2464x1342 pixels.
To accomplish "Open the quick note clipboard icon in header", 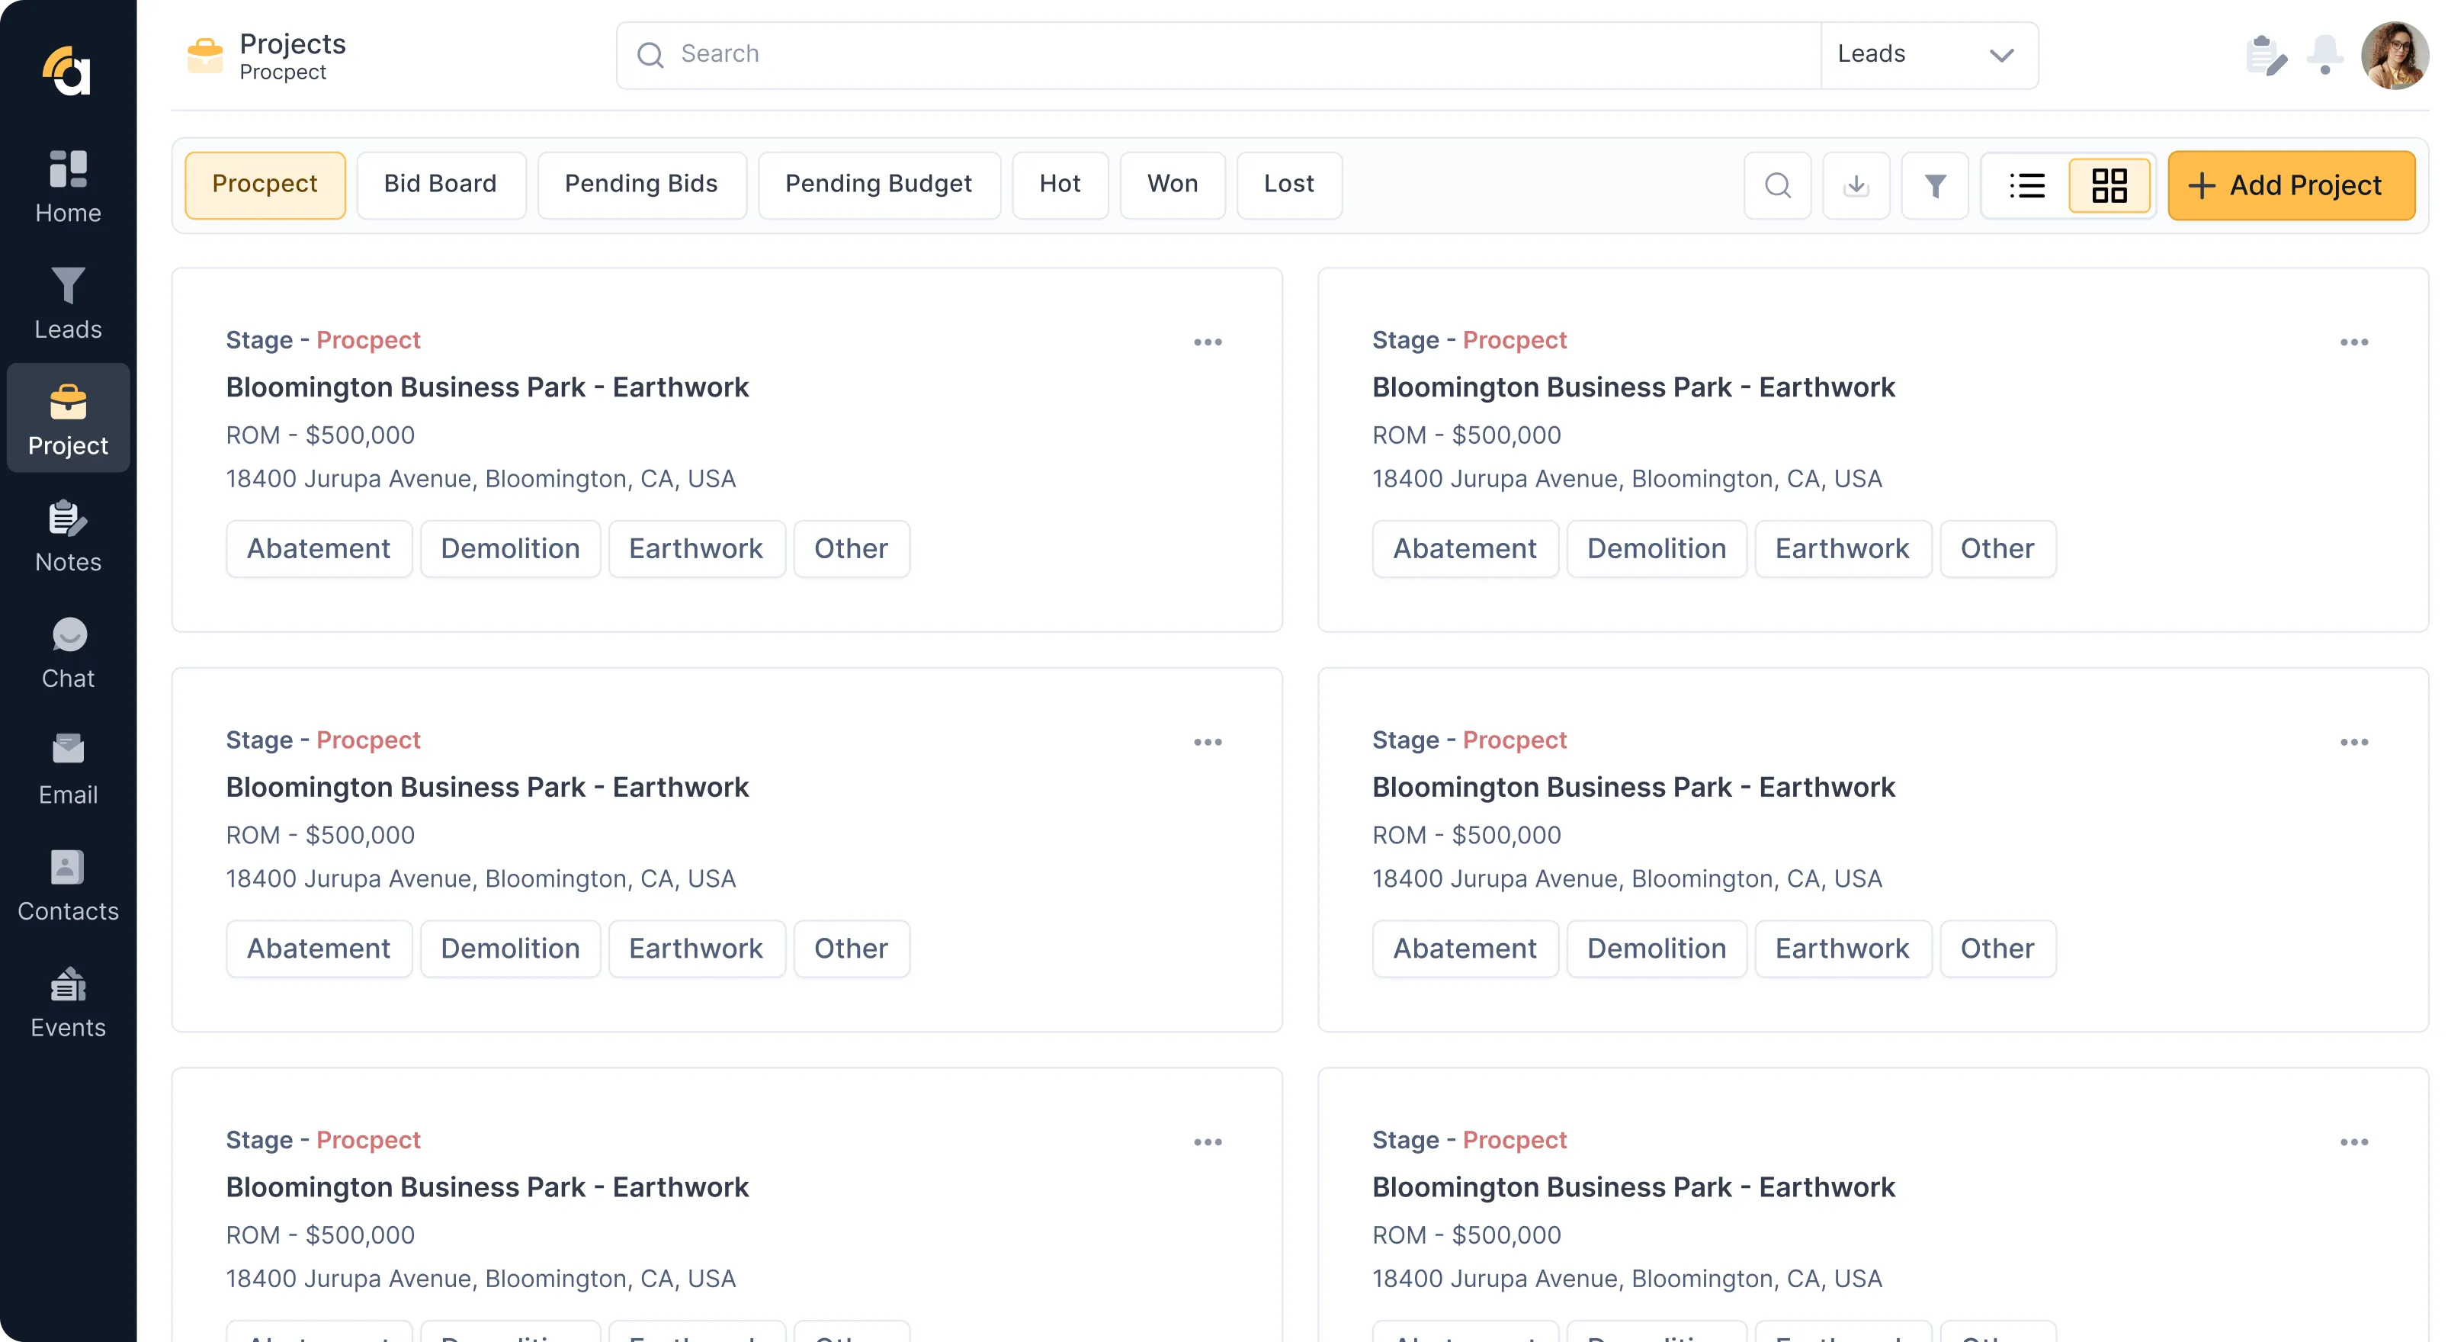I will [2266, 56].
